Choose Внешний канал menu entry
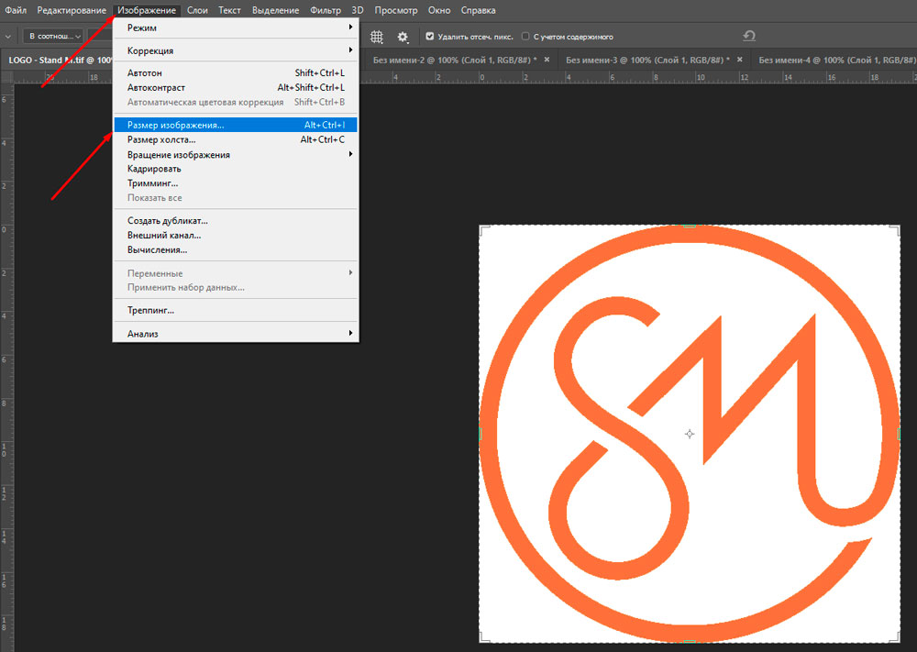The image size is (917, 652). coord(235,235)
